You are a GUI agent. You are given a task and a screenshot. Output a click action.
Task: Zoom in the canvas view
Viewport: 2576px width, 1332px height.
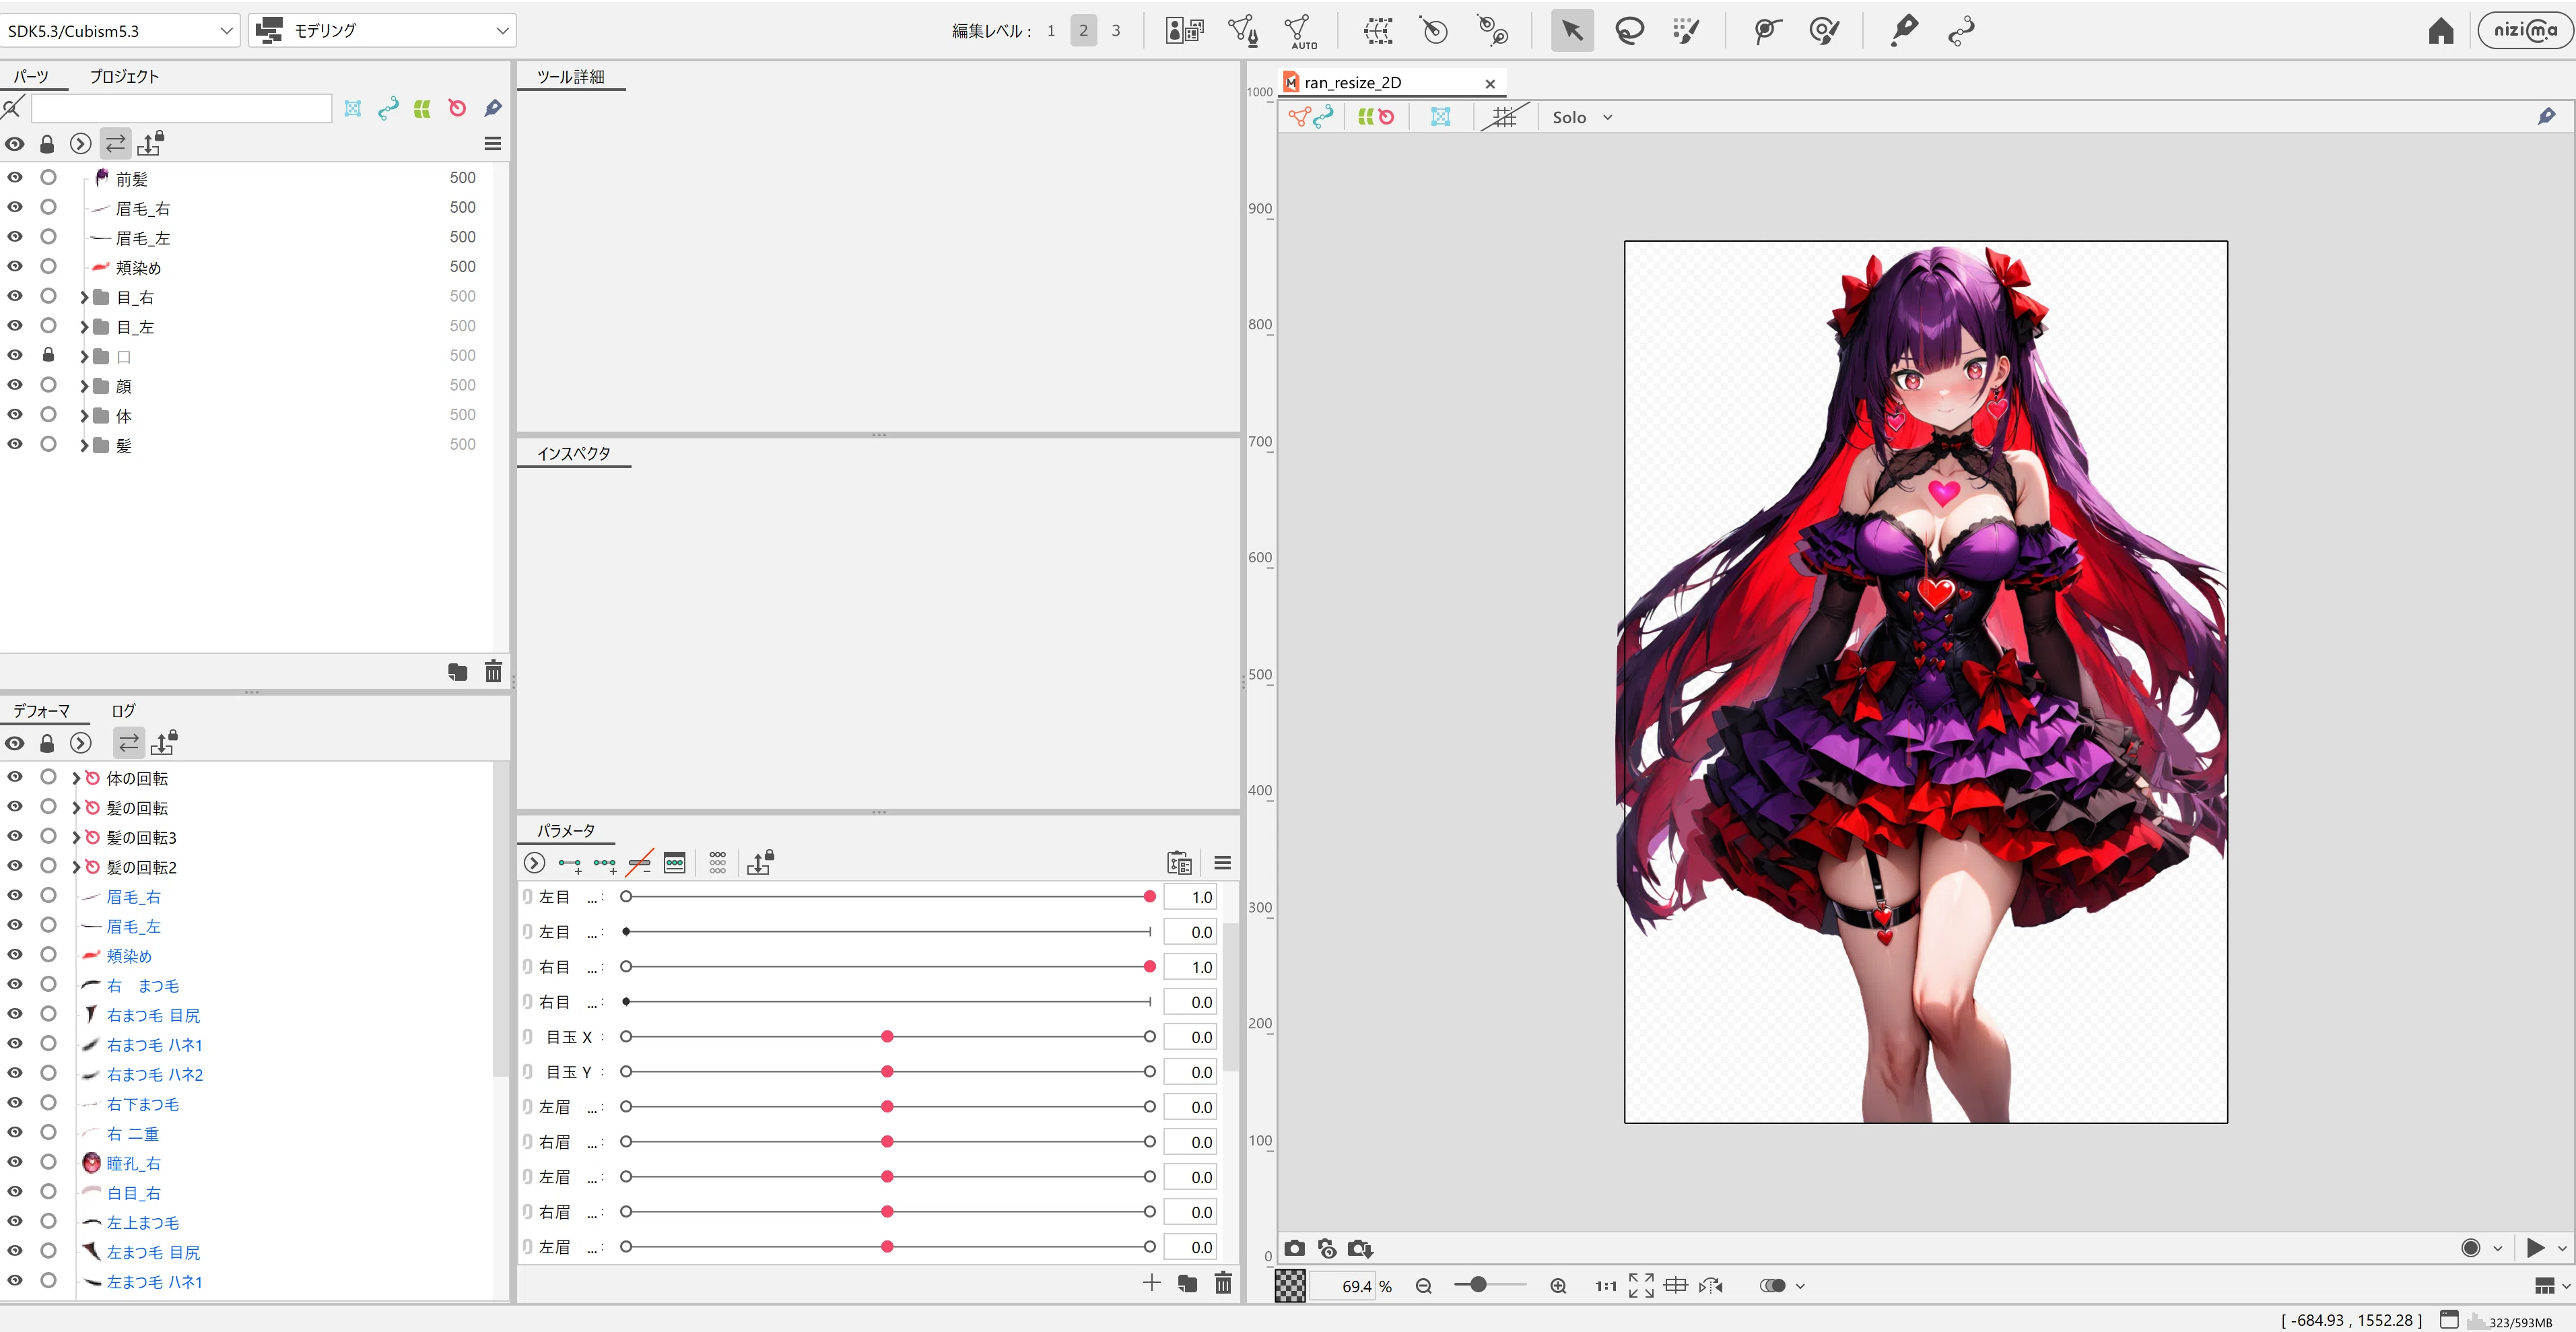1558,1286
